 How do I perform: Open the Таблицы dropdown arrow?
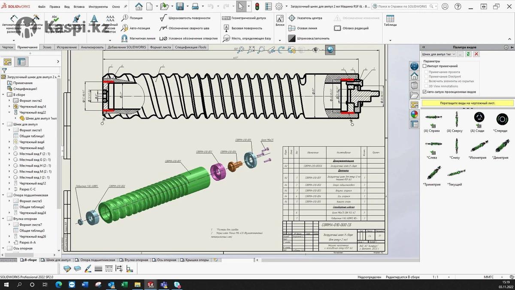point(390,40)
